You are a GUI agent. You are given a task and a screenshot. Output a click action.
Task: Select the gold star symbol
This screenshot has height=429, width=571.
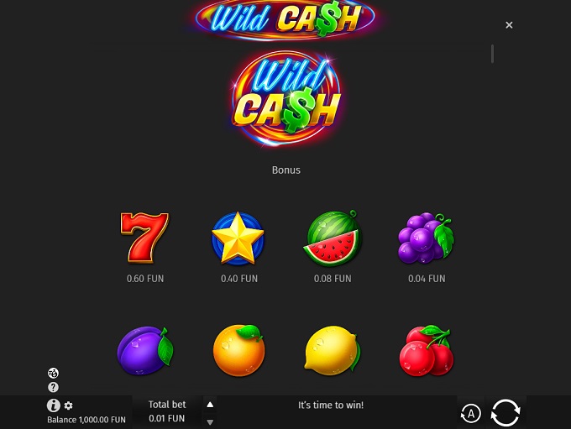coord(238,238)
